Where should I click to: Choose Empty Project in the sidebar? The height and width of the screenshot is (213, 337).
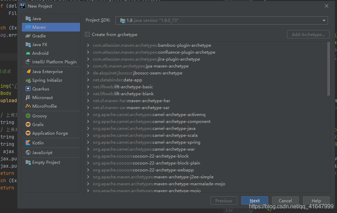coord(46,162)
